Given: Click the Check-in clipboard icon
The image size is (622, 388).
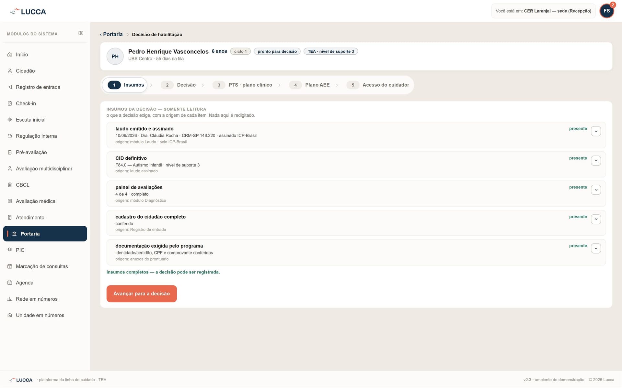Looking at the screenshot, I should 10,103.
